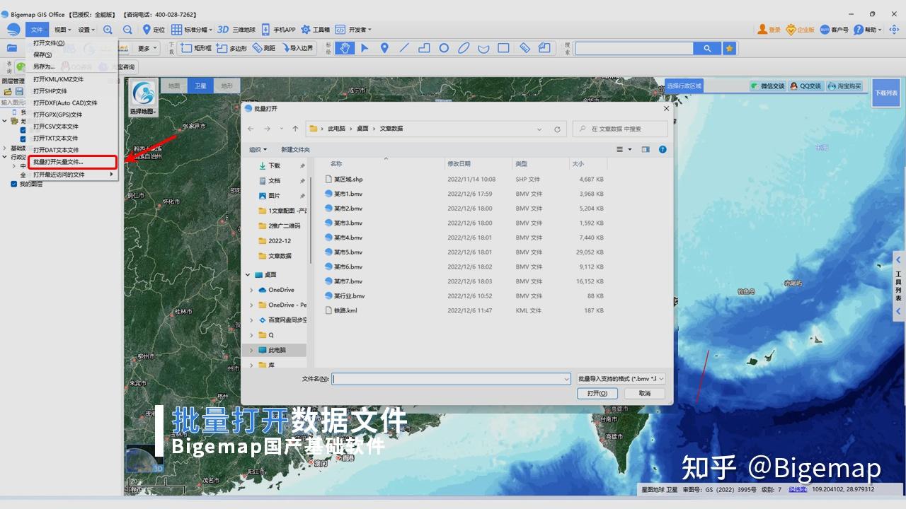
Task: Uncheck the 我的图层 layer checkbox
Action: click(13, 183)
